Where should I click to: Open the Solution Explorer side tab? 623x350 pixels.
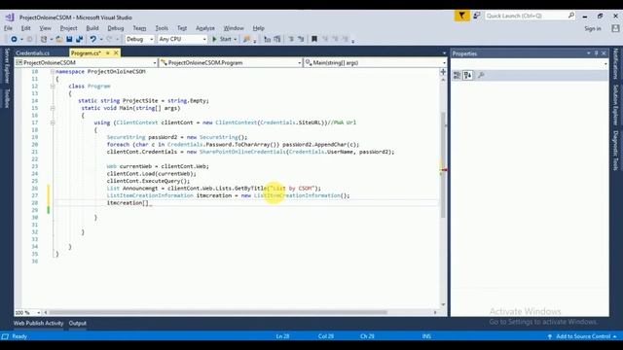pos(615,105)
